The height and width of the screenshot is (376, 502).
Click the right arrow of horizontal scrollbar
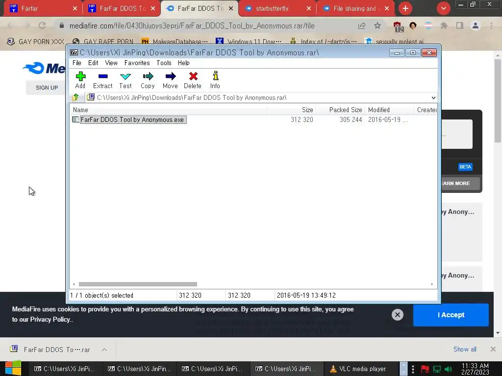point(432,284)
